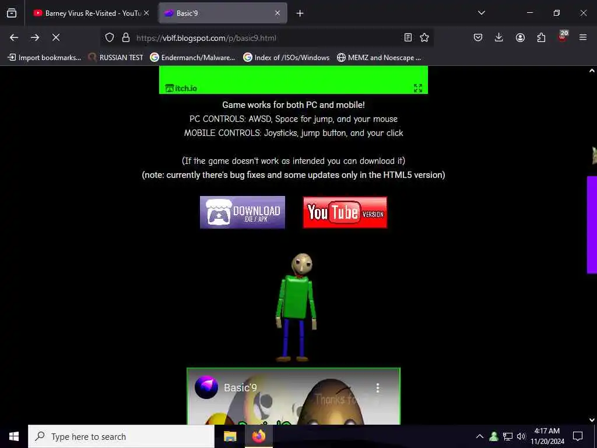Open network status tray icon
597x448 pixels.
click(508, 436)
